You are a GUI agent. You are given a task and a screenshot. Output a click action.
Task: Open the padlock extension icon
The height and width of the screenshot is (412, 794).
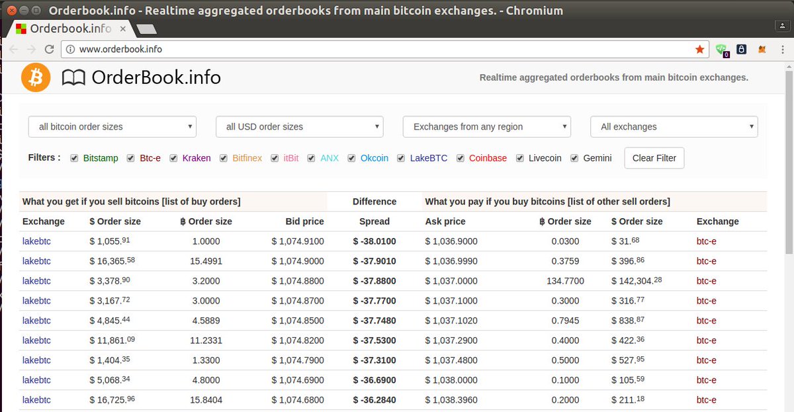742,49
